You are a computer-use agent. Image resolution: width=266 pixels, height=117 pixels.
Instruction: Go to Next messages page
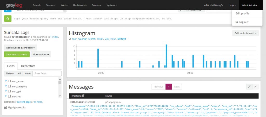[x=177, y=86]
